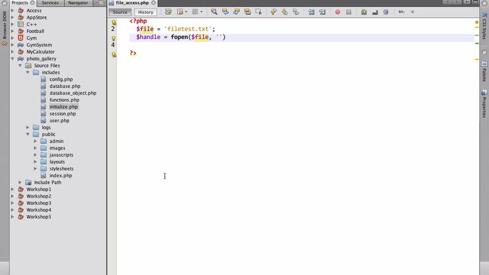This screenshot has height=275, width=489.
Task: Minimize the Projects window group
Action: click(x=101, y=2)
